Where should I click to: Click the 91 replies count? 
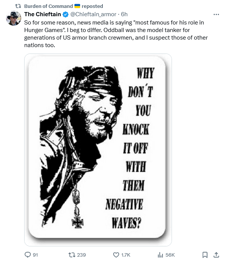click(35, 255)
